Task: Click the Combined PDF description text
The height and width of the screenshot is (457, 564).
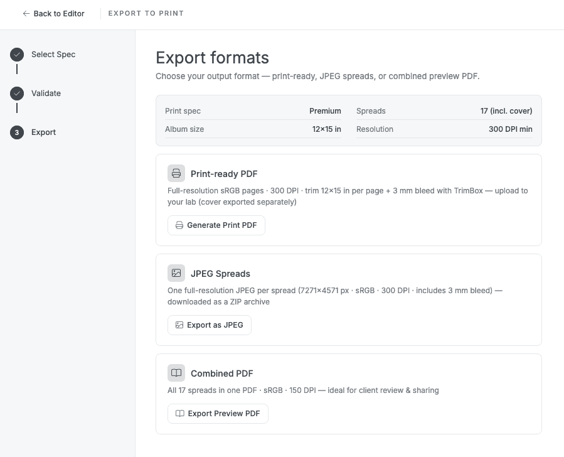Action: [303, 390]
